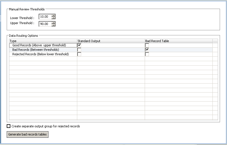Screen dimensions: 227x145
Task: Click the Upper Threshold value field
Action: click(x=45, y=24)
